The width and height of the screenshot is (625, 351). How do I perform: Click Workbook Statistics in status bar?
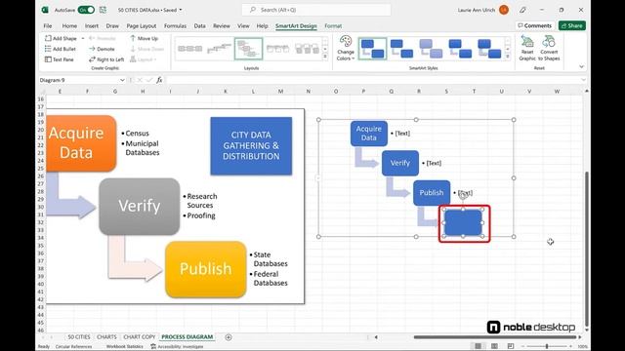[124, 347]
